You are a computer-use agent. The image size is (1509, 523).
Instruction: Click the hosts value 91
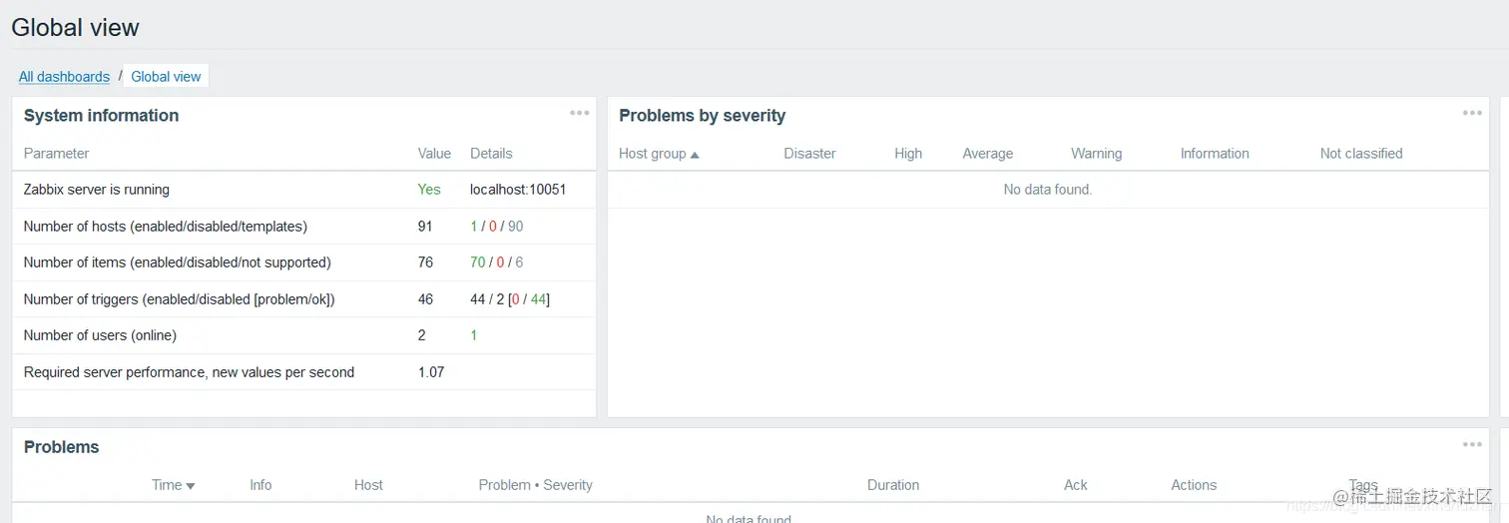tap(425, 227)
